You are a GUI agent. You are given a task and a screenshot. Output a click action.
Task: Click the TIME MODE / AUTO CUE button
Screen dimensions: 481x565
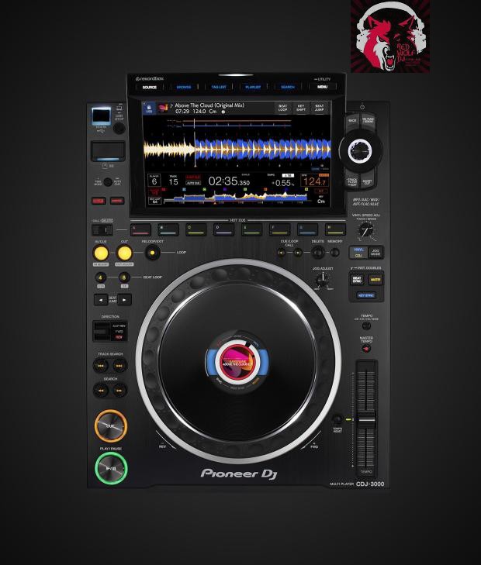tap(108, 182)
